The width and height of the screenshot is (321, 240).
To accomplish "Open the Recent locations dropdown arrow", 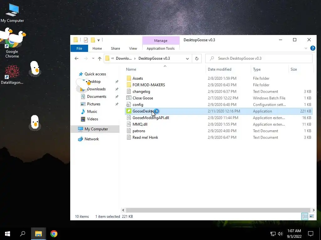I will [93, 58].
